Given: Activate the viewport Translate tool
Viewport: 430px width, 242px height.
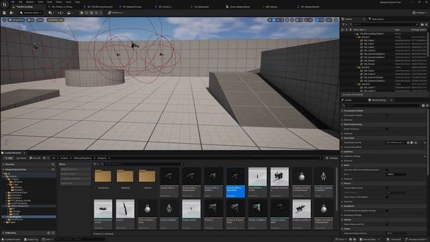Looking at the screenshot, I should pos(273,20).
